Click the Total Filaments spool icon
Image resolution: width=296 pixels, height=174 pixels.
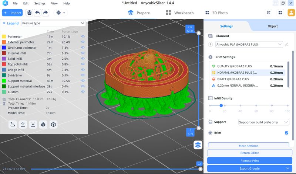point(4,99)
